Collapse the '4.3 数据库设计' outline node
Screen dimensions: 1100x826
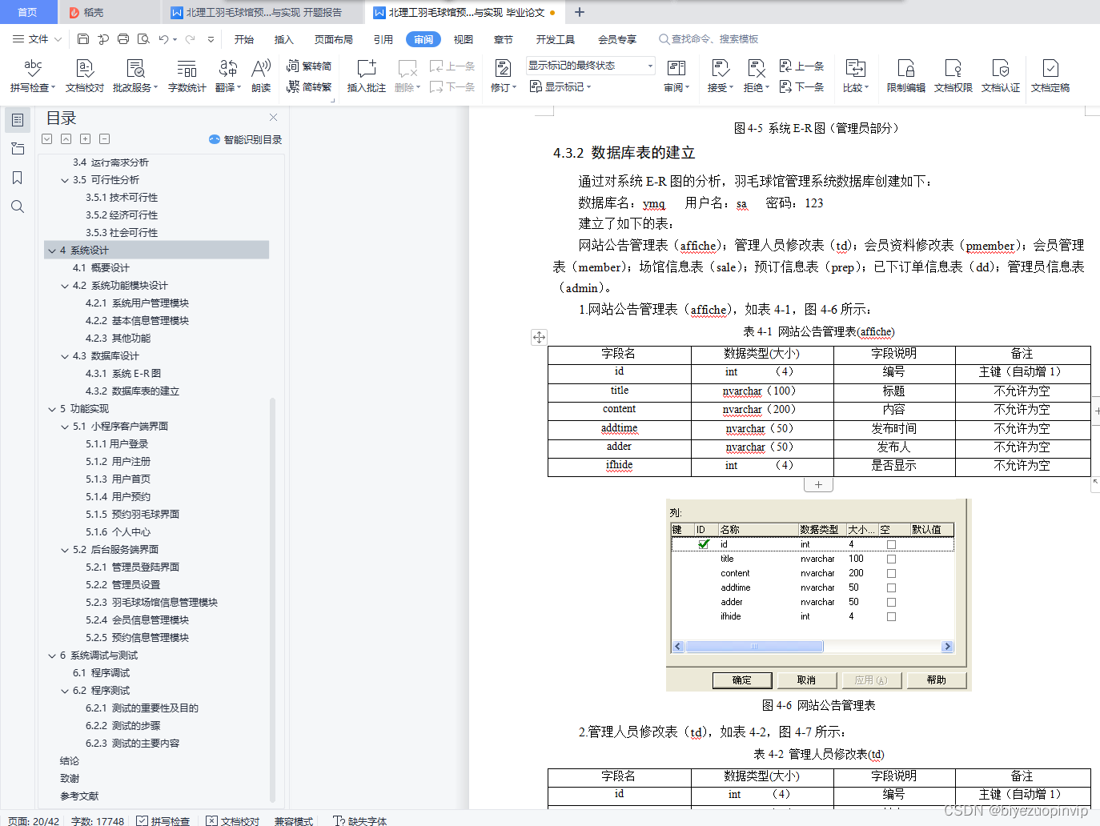point(65,356)
